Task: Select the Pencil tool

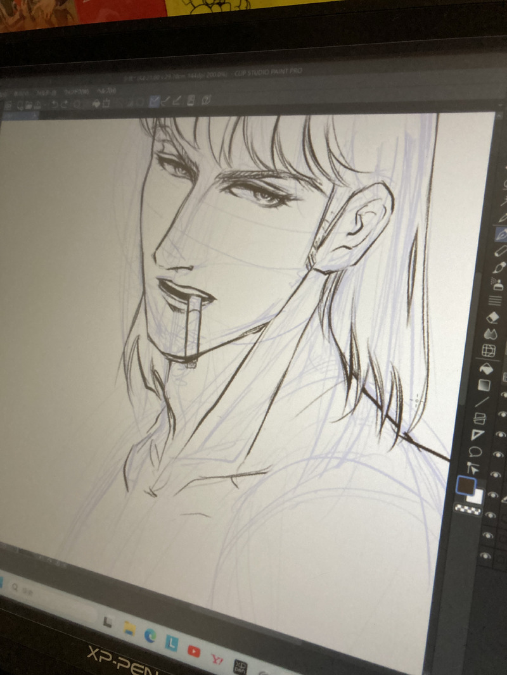Action: [501, 250]
